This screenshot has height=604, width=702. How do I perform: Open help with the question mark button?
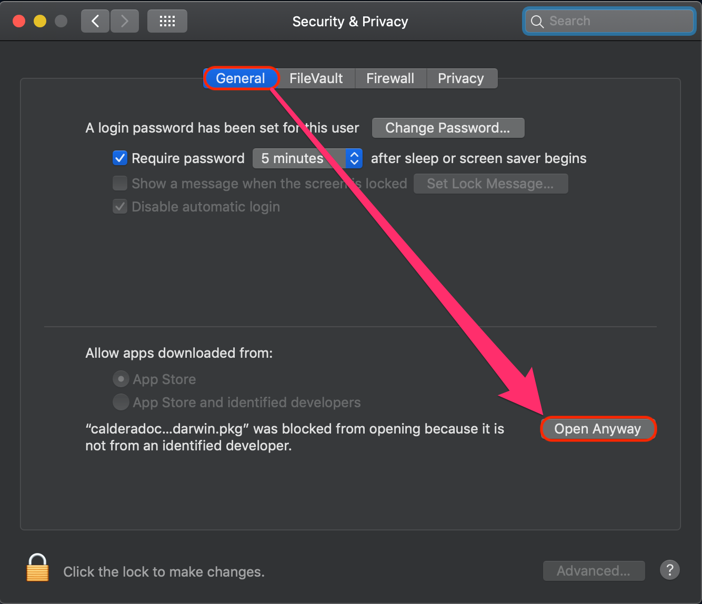[x=669, y=570]
